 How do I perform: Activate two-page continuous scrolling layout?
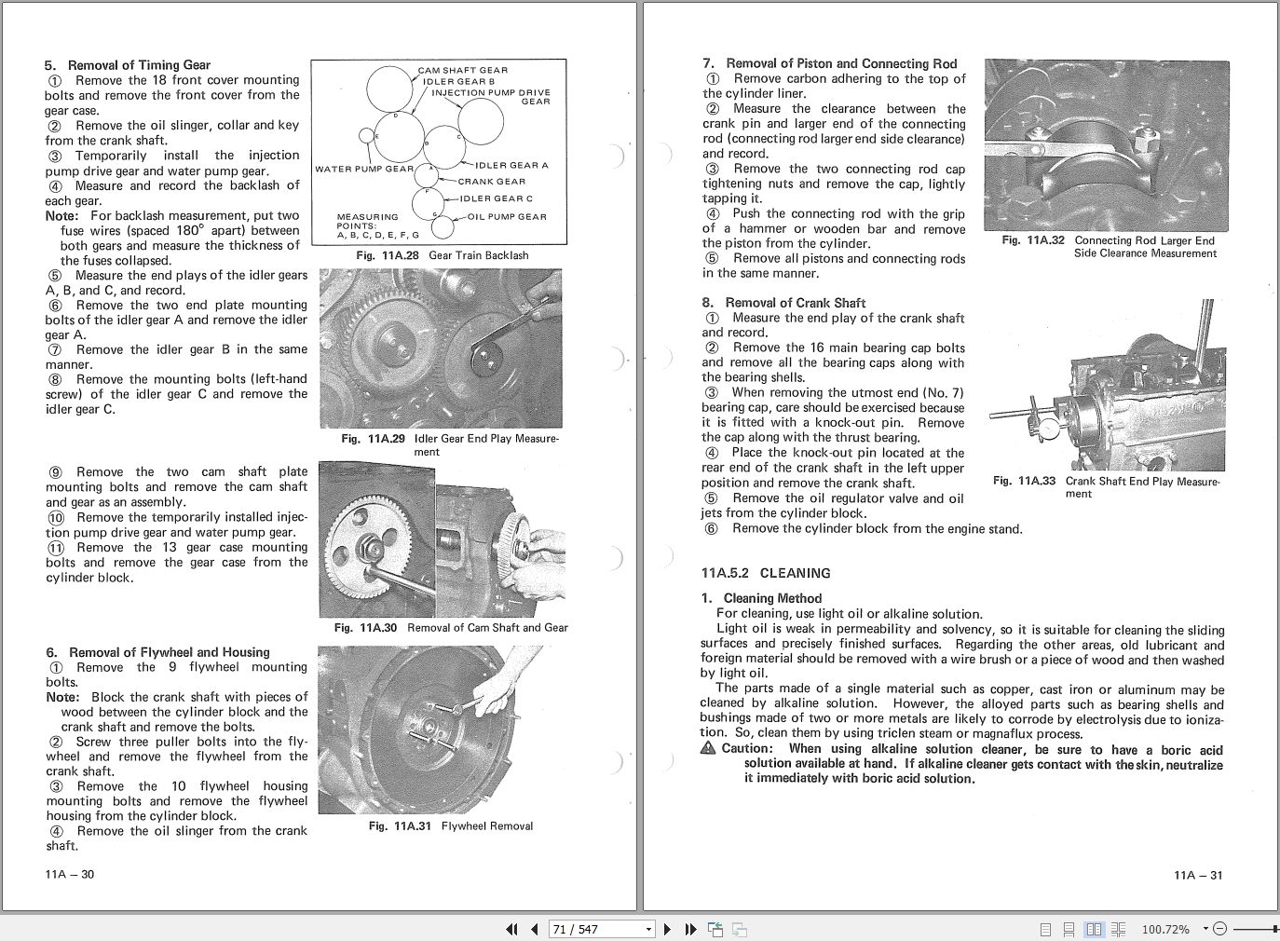[1118, 929]
